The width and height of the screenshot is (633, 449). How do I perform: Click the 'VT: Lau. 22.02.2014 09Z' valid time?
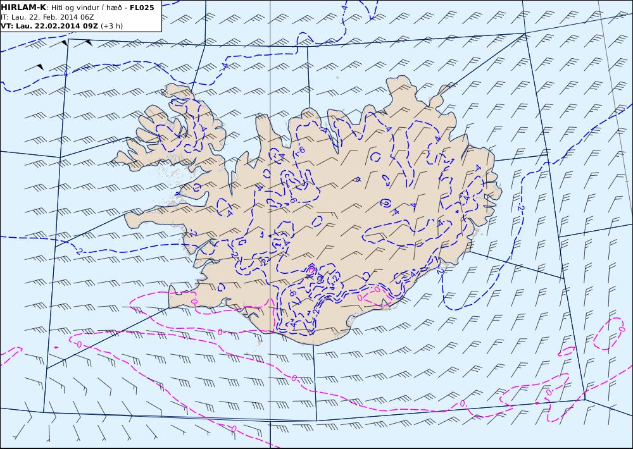coord(49,26)
